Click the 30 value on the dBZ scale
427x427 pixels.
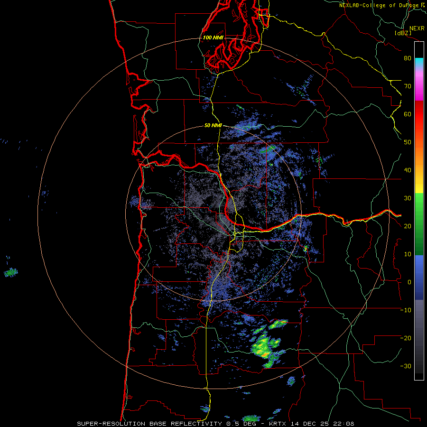tap(408, 198)
